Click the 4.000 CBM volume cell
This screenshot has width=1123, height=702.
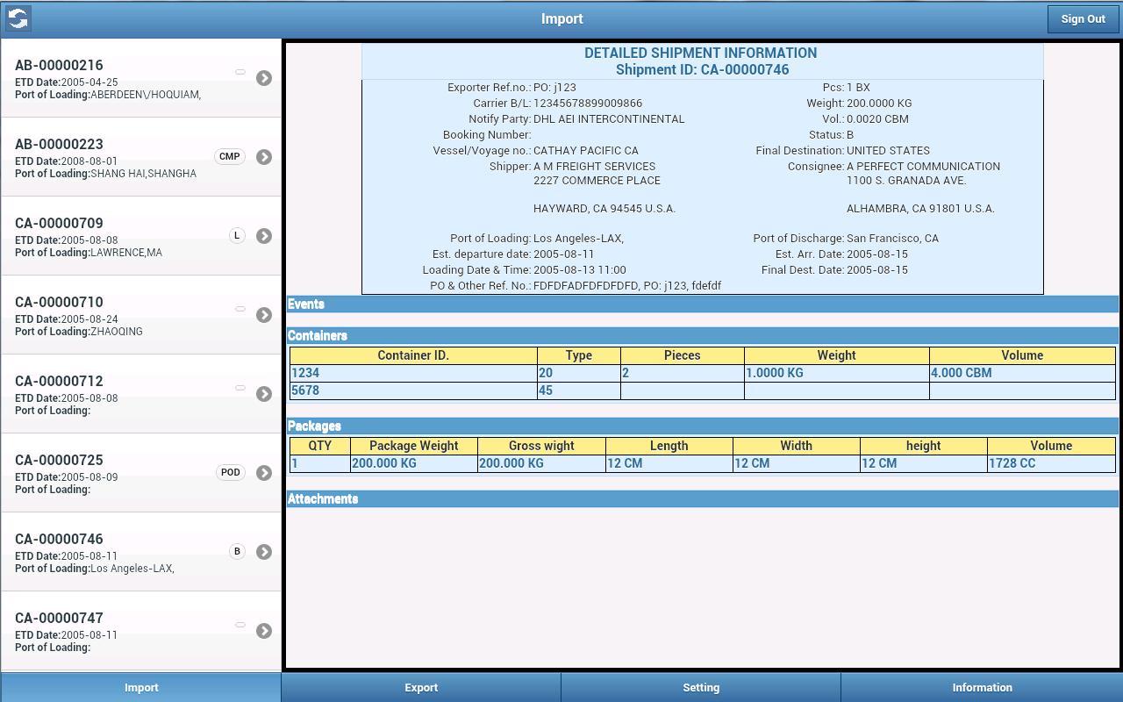(x=1022, y=373)
